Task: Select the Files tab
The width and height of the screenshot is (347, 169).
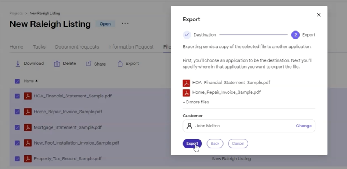Action: point(167,47)
